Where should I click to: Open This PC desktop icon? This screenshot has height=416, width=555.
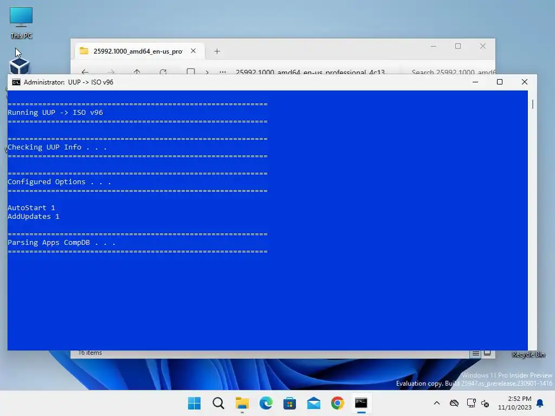pos(21,23)
